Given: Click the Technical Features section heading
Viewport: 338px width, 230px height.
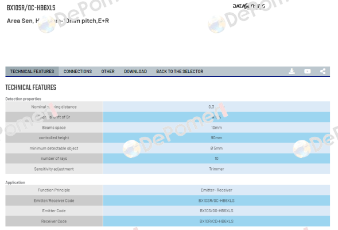Looking at the screenshot, I should point(31,87).
